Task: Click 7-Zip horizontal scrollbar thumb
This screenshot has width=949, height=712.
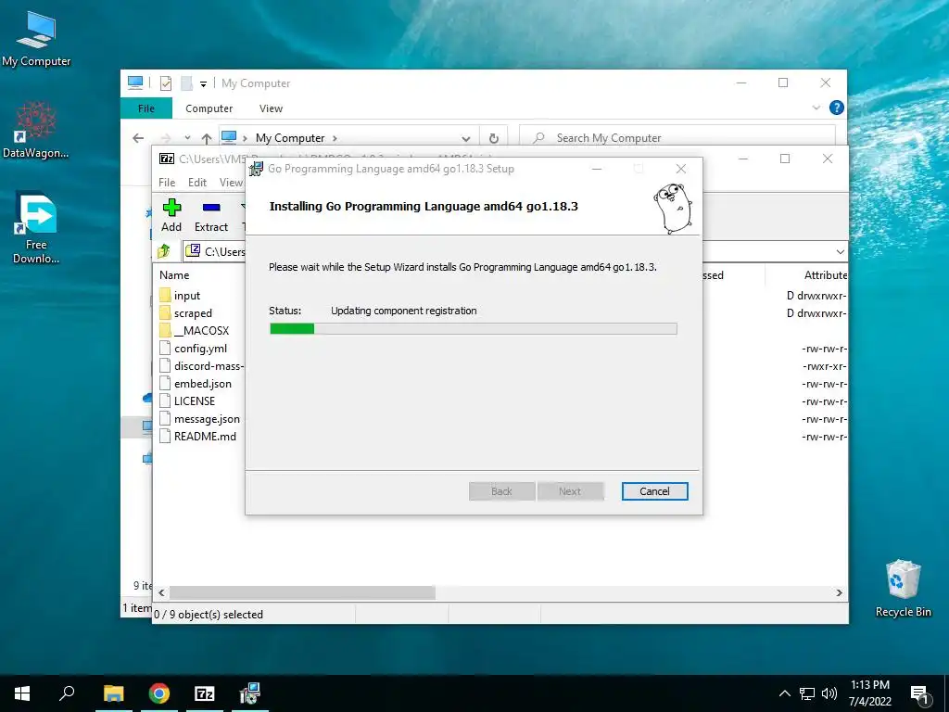Action: pos(302,592)
